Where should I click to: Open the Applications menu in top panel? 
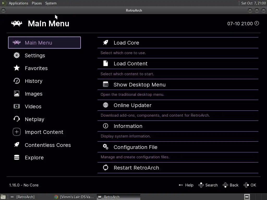(19, 3)
